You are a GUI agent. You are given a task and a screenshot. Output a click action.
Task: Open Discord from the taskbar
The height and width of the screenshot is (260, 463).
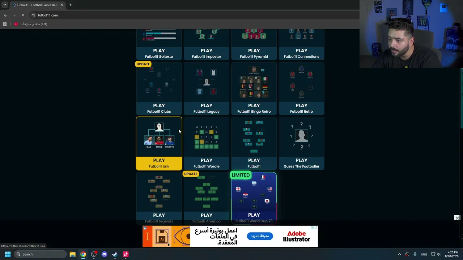[x=105, y=254]
